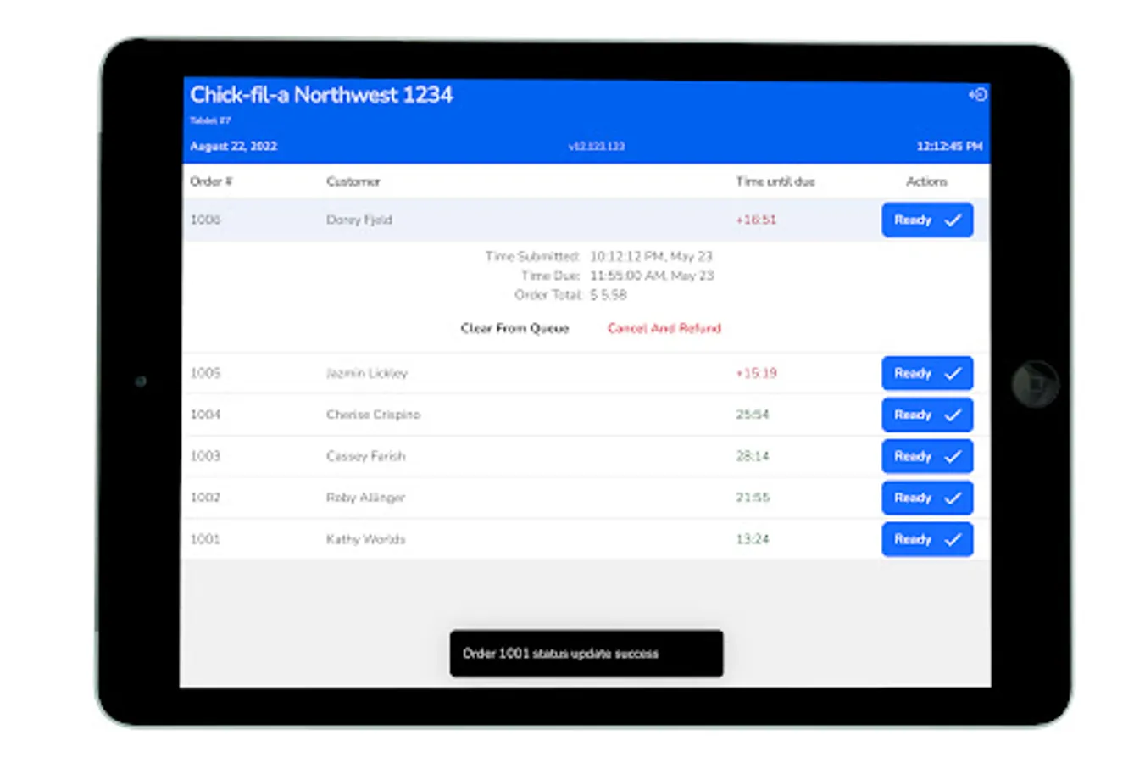Click customer name Roby Allinger
This screenshot has width=1145, height=763.
click(366, 498)
